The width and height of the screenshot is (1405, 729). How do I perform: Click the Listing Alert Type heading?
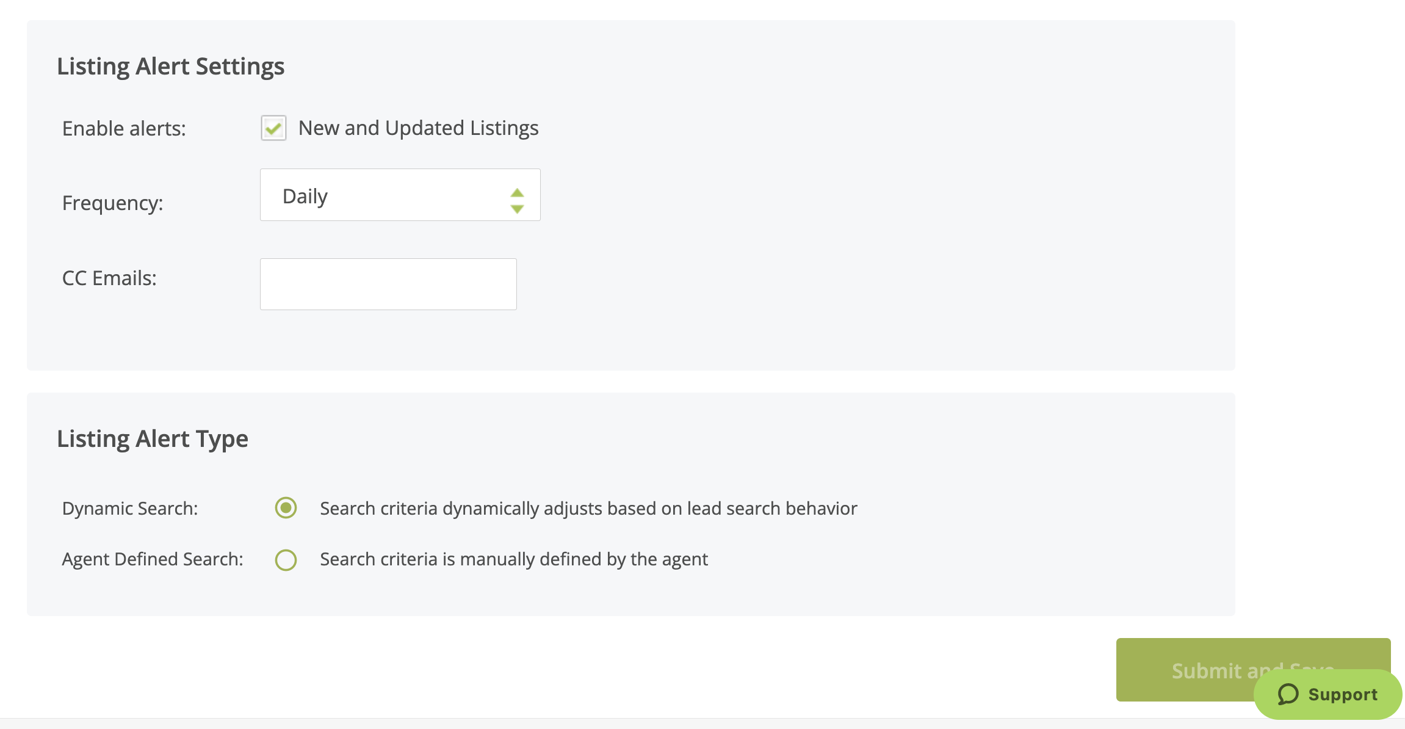tap(152, 438)
